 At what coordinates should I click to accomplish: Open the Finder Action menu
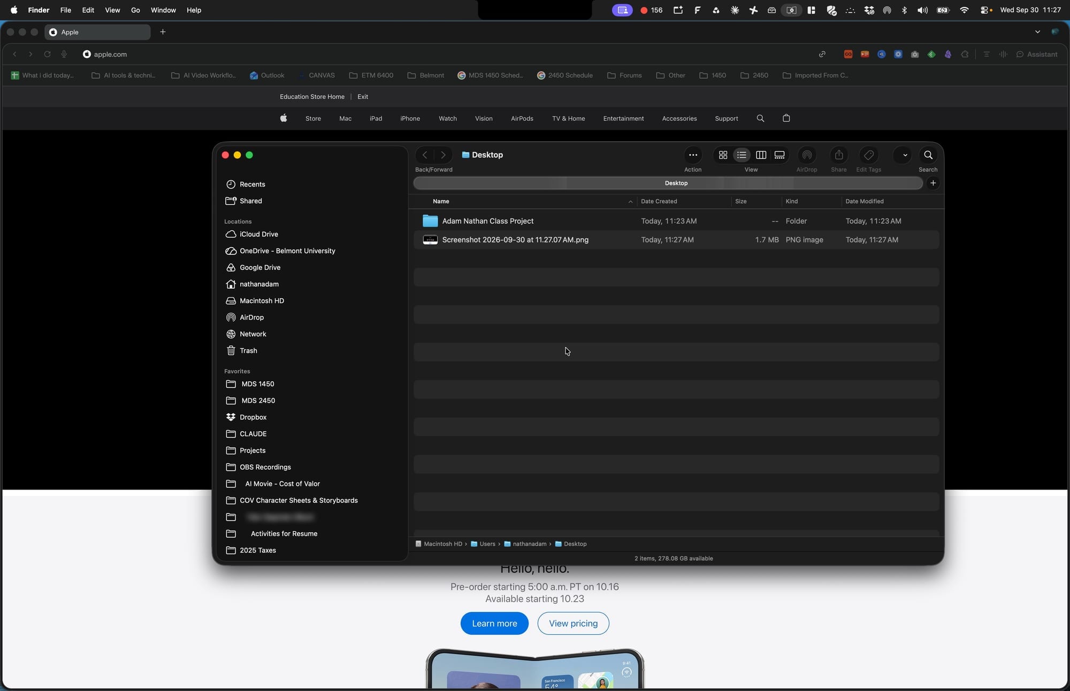point(693,155)
